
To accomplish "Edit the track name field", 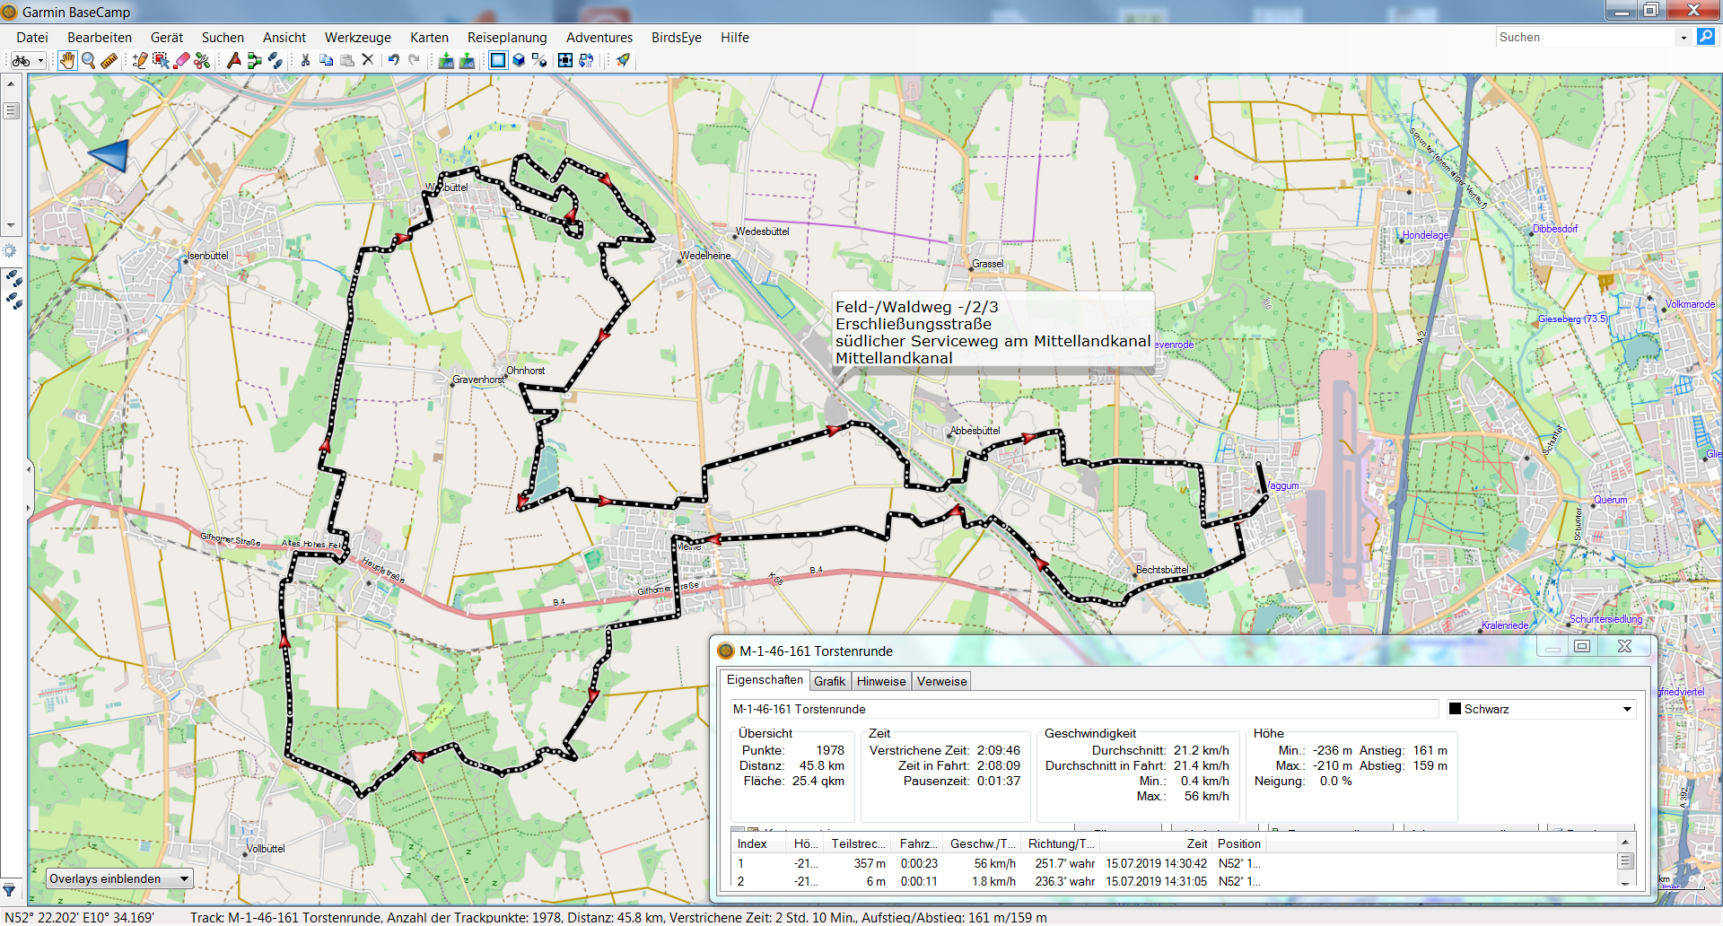I will (x=1084, y=709).
